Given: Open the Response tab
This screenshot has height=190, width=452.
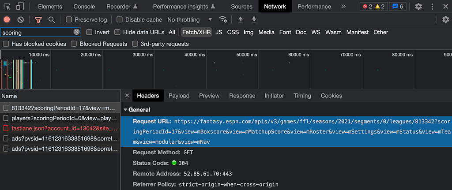Looking at the screenshot, I should coord(242,96).
